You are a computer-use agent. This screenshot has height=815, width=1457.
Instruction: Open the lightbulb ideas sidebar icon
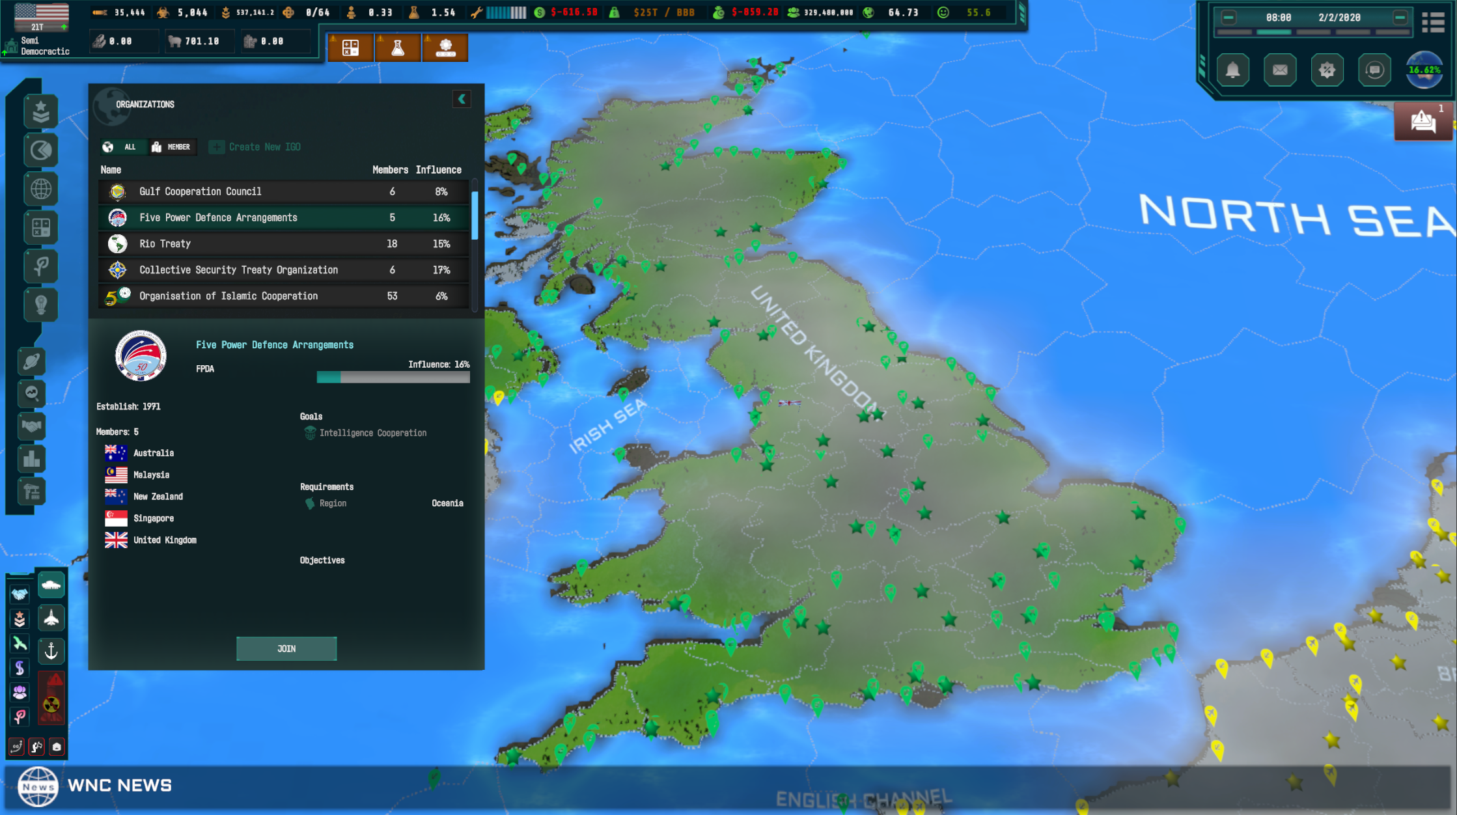click(40, 305)
